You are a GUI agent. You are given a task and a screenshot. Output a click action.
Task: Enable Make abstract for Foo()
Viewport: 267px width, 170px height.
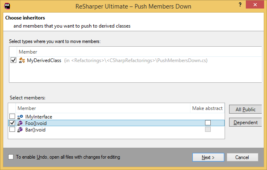click(x=208, y=123)
